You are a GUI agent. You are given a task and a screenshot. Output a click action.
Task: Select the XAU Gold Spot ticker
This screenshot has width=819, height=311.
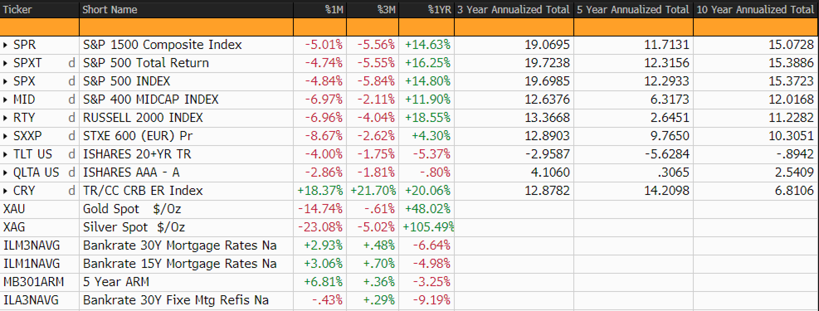pyautogui.click(x=15, y=209)
